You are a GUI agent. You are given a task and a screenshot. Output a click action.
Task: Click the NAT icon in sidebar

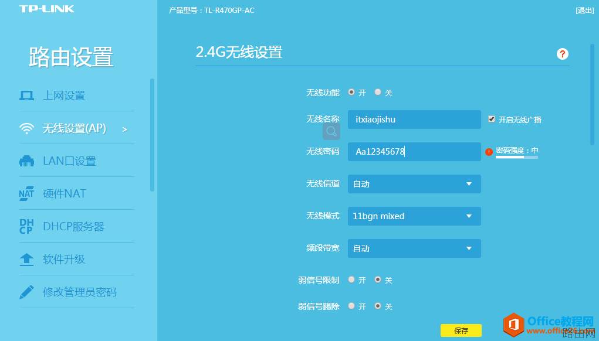[26, 193]
